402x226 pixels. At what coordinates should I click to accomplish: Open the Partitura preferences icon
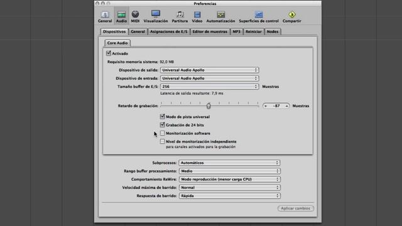180,17
